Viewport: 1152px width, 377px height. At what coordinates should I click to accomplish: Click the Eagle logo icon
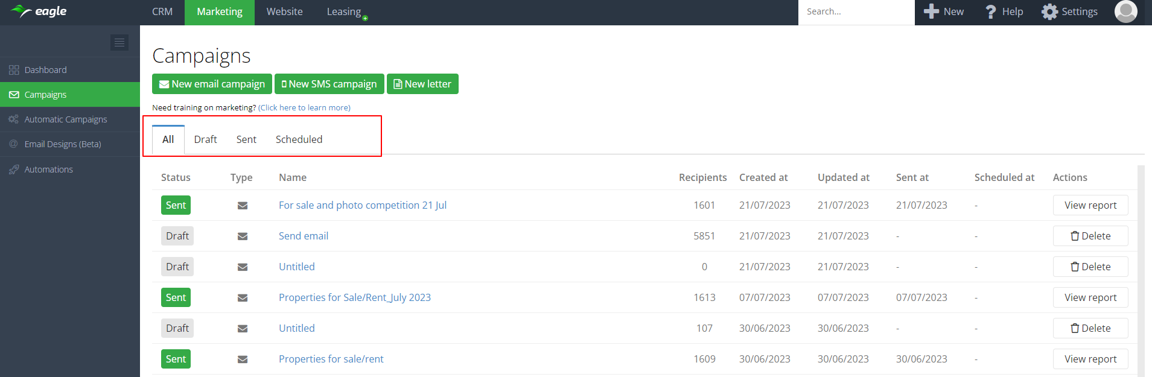[21, 11]
